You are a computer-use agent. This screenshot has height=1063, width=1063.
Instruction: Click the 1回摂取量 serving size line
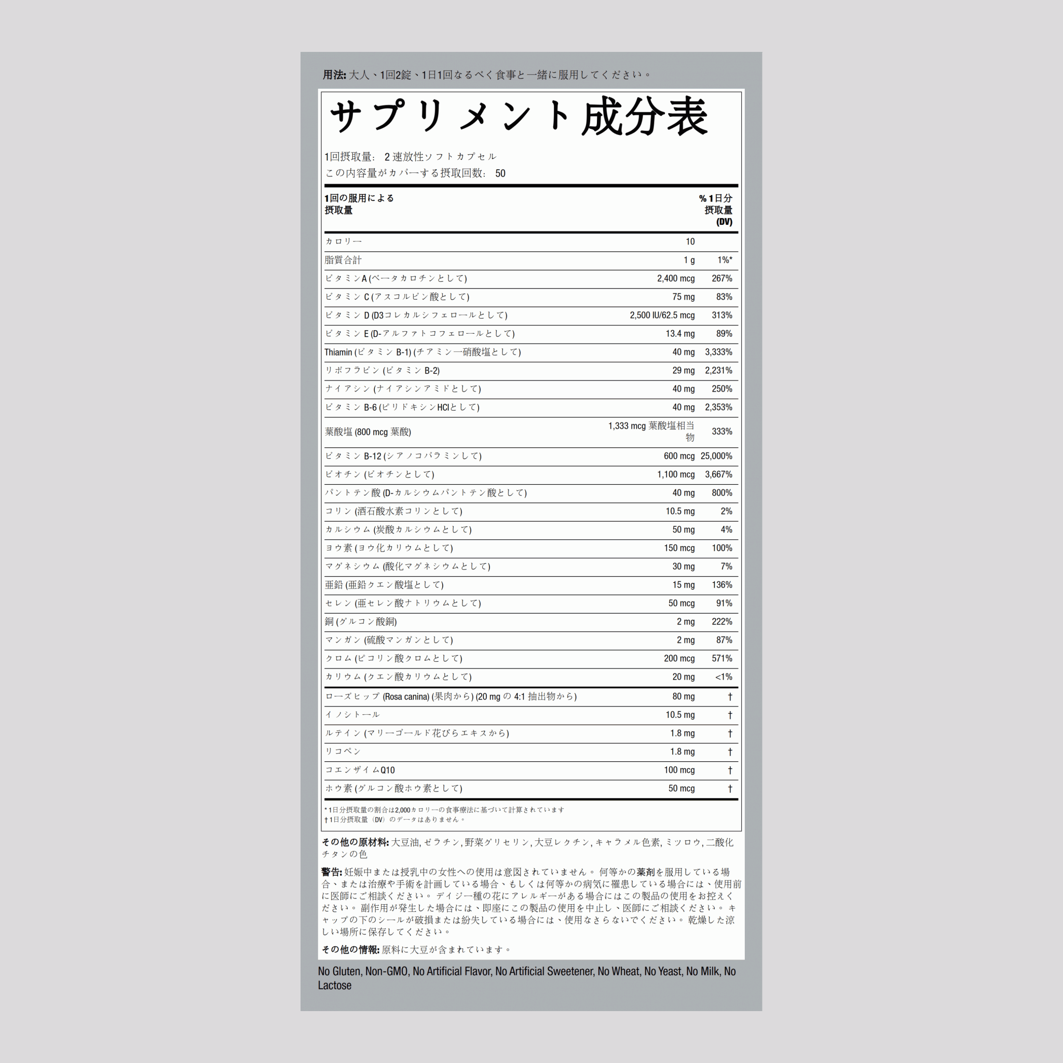coord(411,157)
